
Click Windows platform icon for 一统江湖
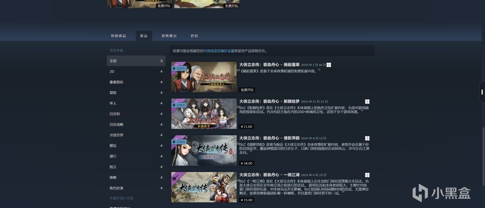(x=367, y=175)
